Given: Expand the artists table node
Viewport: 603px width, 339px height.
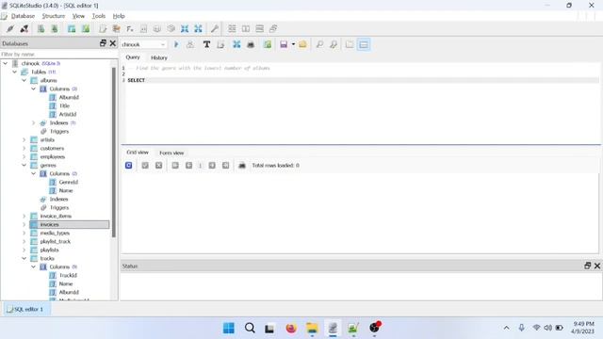Looking at the screenshot, I should (24, 139).
